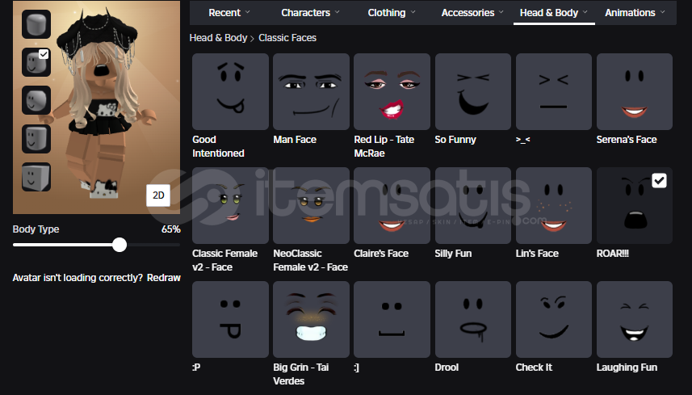Screen dimensions: 692x395
Task: Select the Good Intentioned face
Action: (x=230, y=91)
